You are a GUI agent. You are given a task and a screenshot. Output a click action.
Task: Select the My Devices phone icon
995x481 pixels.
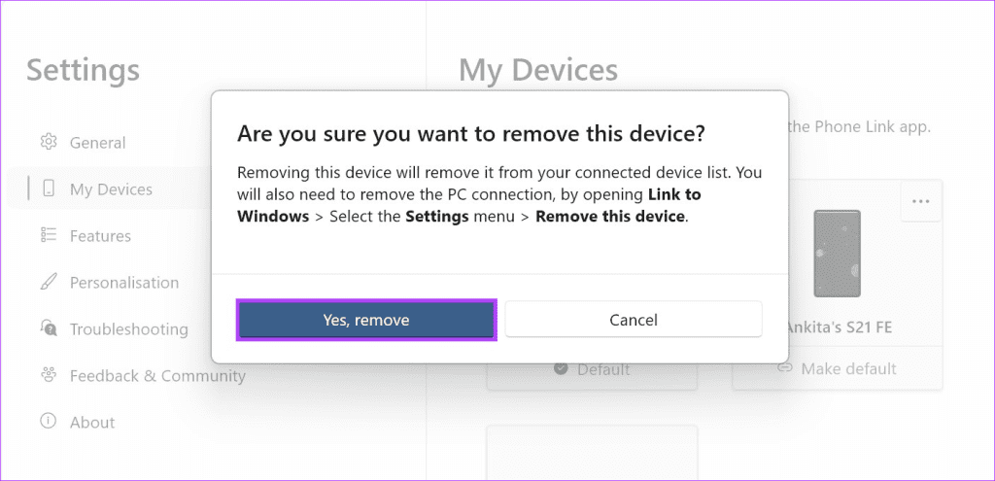pos(49,189)
